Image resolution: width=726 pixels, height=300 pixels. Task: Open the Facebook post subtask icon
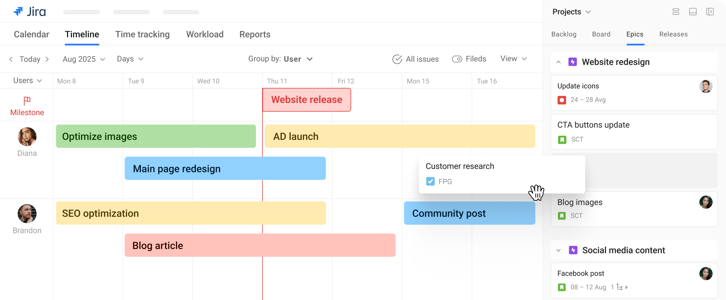tap(620, 287)
